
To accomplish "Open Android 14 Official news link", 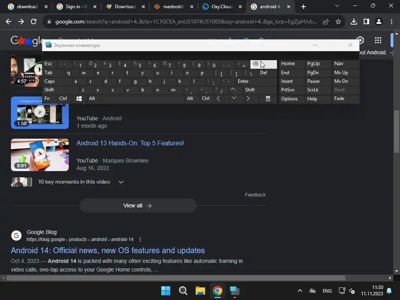I will pos(108,250).
